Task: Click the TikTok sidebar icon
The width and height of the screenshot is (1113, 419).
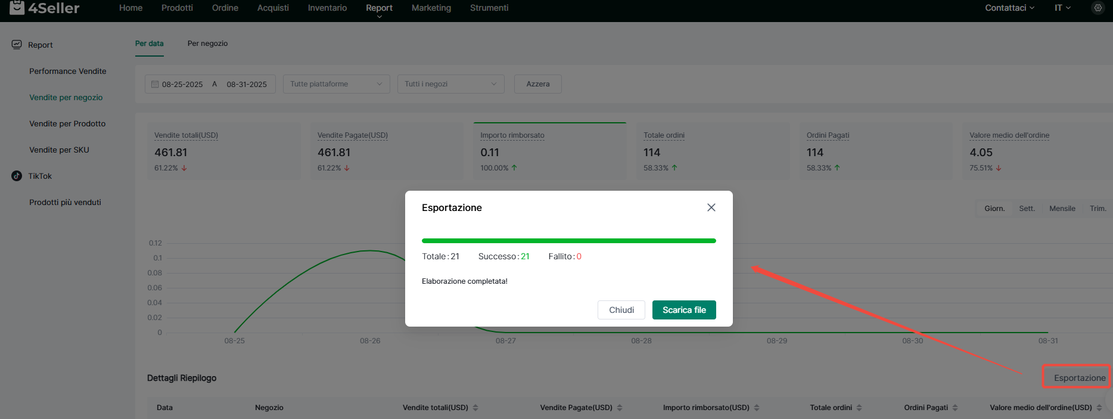Action: 17,176
